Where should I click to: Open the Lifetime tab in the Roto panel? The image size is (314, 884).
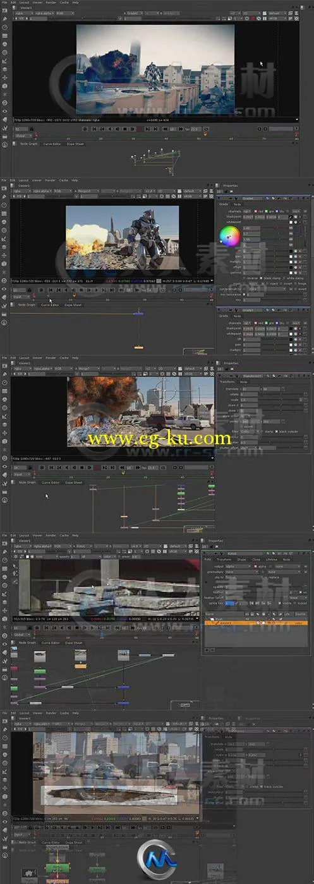tap(271, 560)
